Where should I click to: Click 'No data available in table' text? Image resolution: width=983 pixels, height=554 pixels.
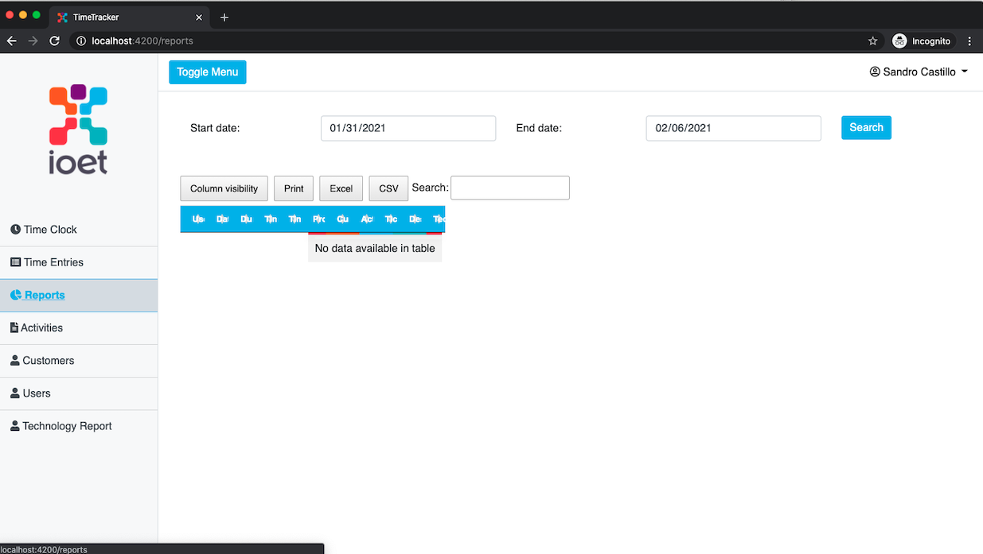coord(375,248)
